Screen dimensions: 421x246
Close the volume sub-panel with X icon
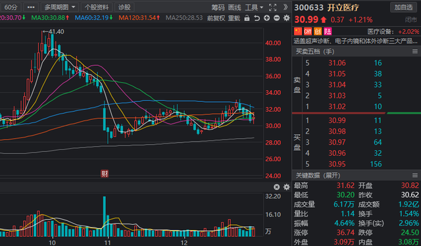pos(276,187)
